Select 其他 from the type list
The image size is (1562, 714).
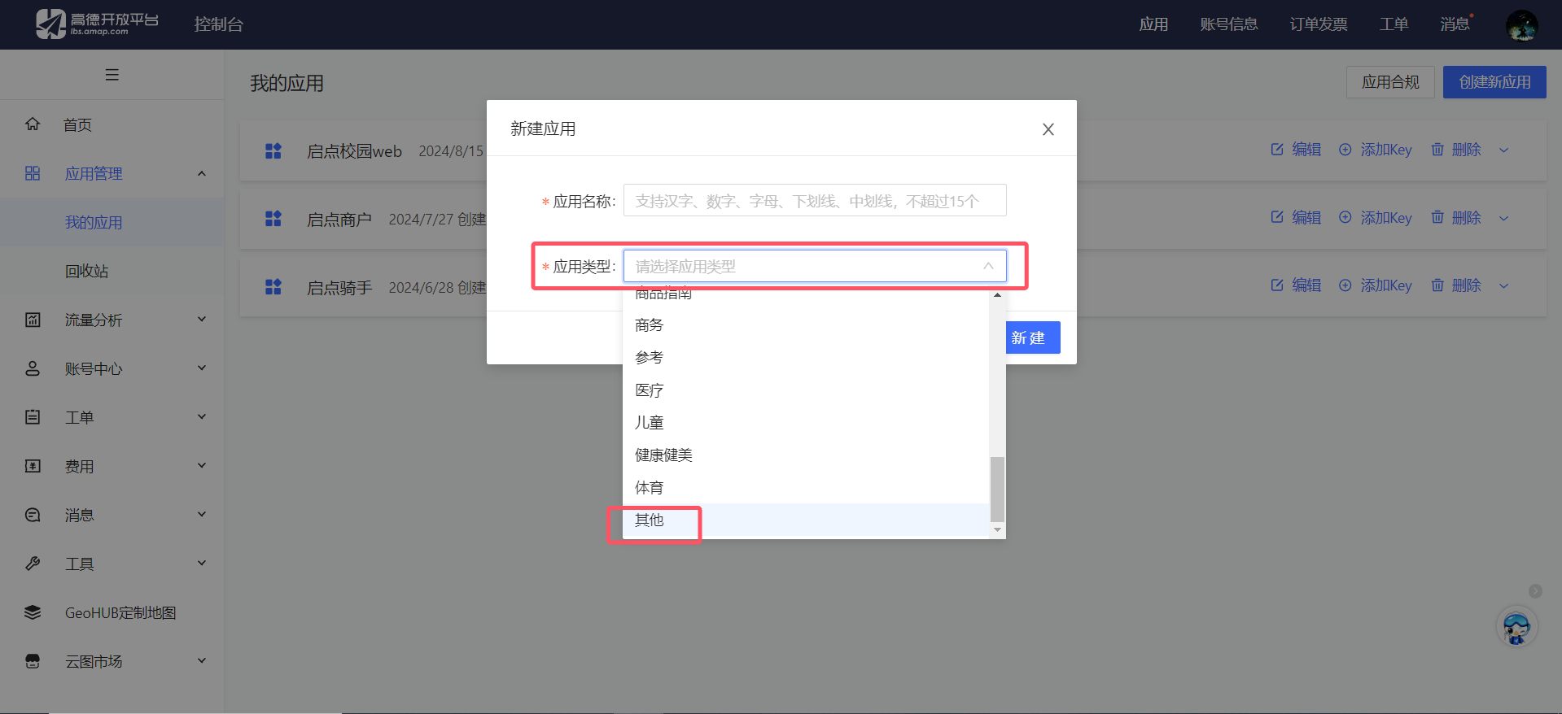coord(650,520)
